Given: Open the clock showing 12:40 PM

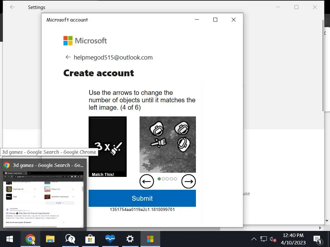Looking at the screenshot, I should click(x=293, y=239).
